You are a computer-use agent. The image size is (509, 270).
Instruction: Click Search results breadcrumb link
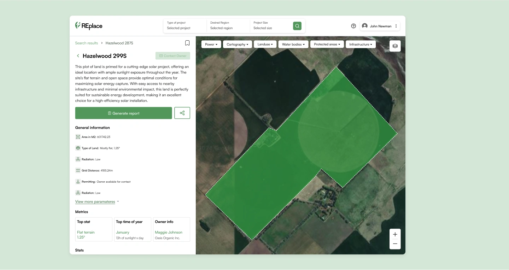[x=86, y=43]
